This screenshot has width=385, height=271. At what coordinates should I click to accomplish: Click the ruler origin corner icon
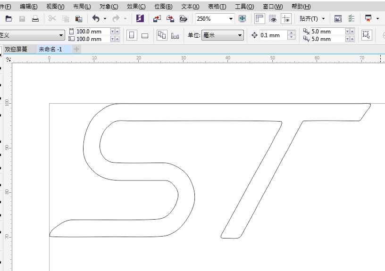[8, 59]
